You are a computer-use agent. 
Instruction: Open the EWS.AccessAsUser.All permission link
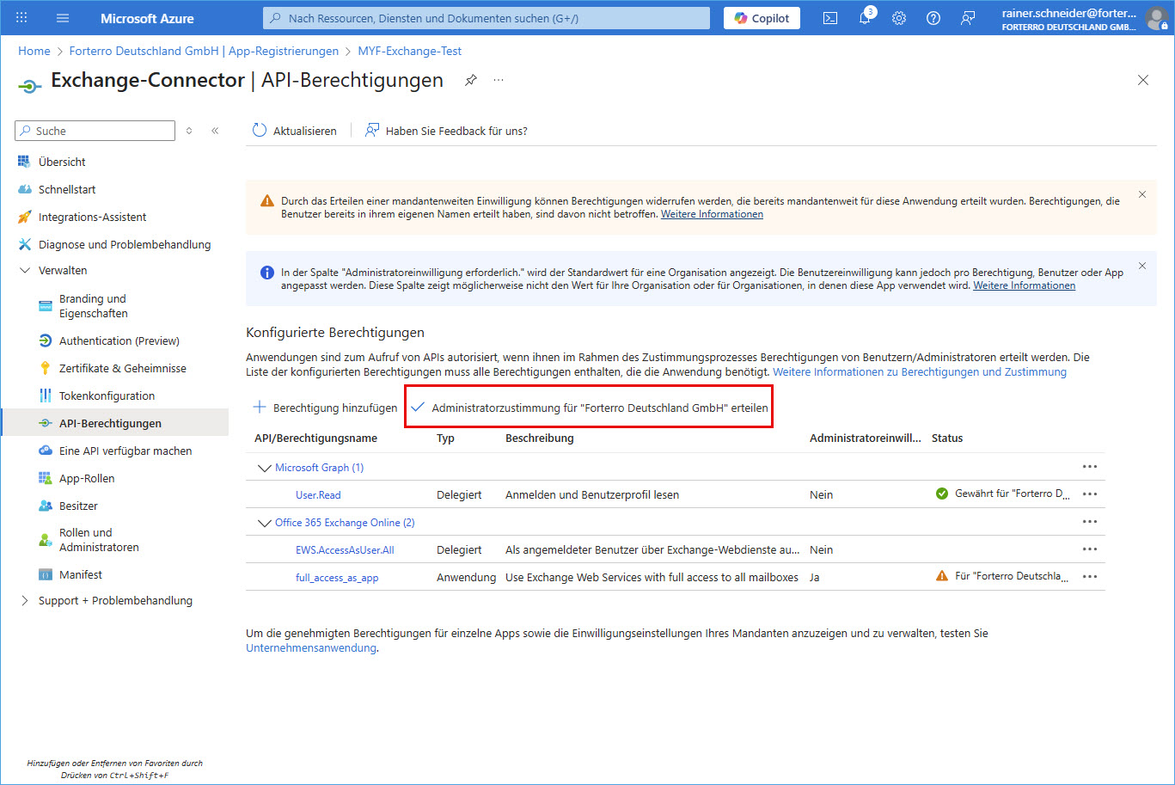(x=345, y=549)
